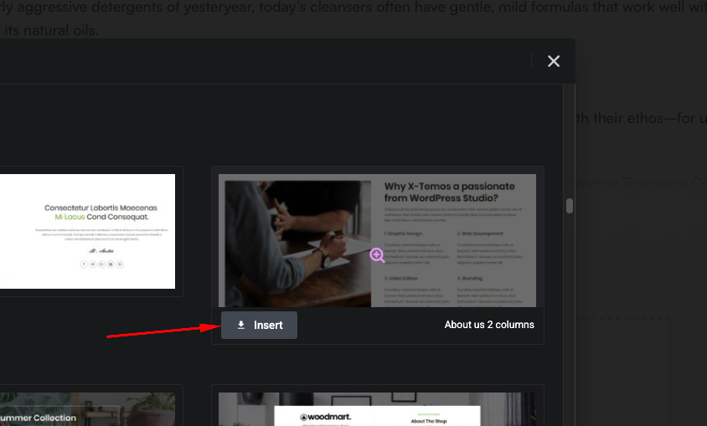Select the 'About us 2 columns' title text
The height and width of the screenshot is (426, 707).
489,325
